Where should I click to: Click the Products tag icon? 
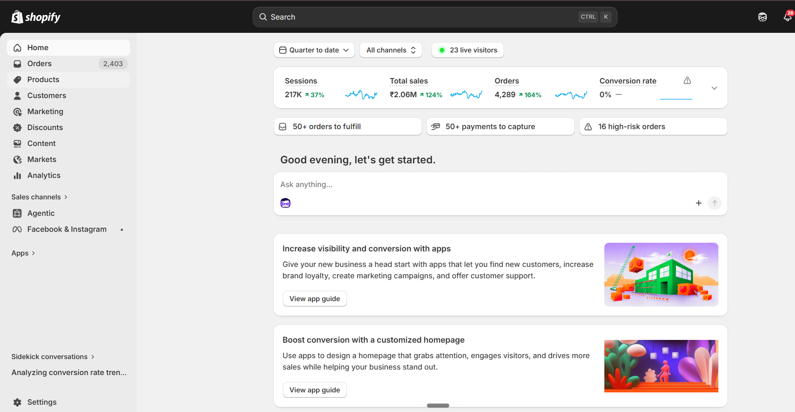coord(17,79)
